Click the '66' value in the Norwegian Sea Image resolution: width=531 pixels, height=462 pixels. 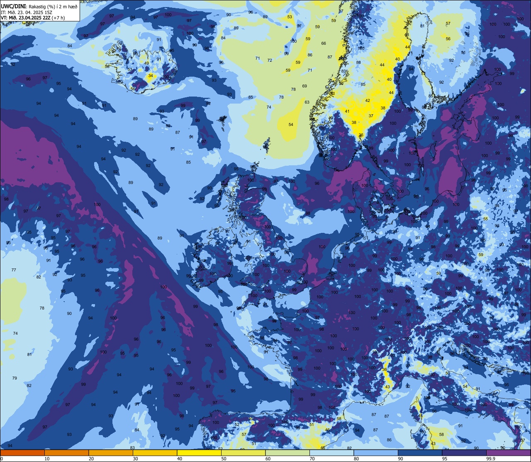(x=324, y=44)
